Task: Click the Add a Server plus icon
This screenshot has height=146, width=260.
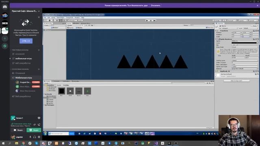Action: tap(5, 39)
